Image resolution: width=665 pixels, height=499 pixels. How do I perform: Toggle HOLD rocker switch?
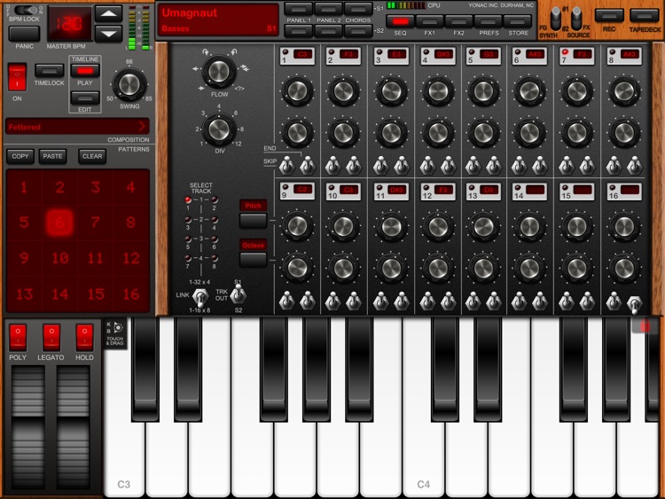pyautogui.click(x=84, y=337)
